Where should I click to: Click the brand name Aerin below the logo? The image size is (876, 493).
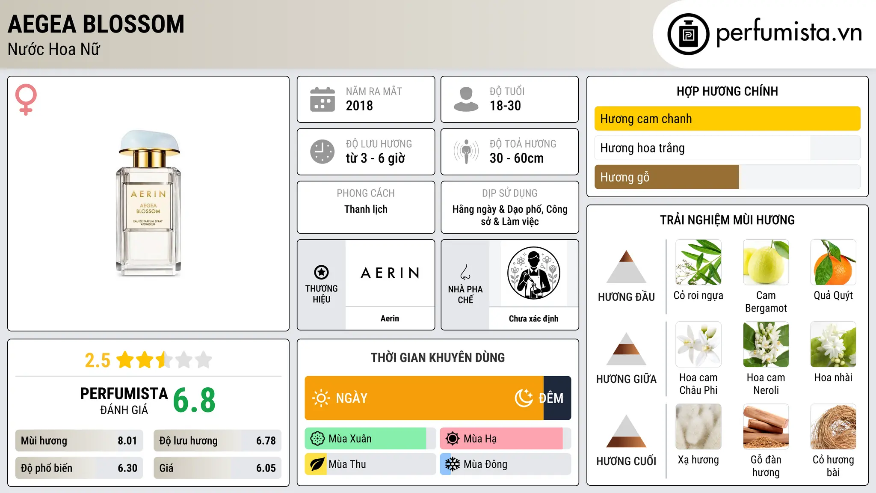[390, 318]
